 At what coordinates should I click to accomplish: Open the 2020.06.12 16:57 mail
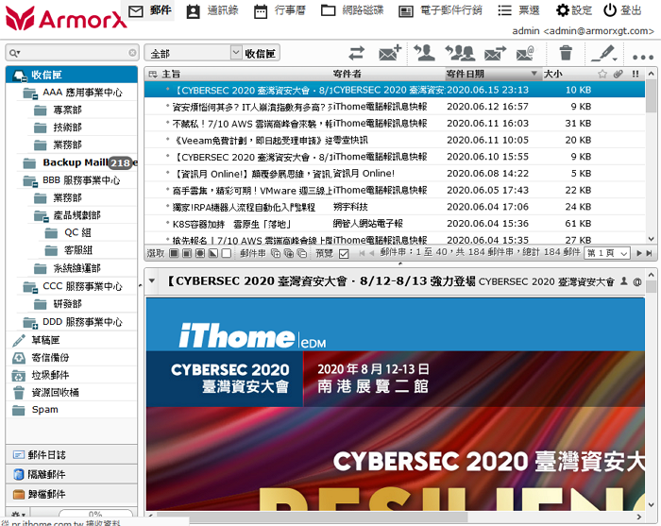[395, 107]
